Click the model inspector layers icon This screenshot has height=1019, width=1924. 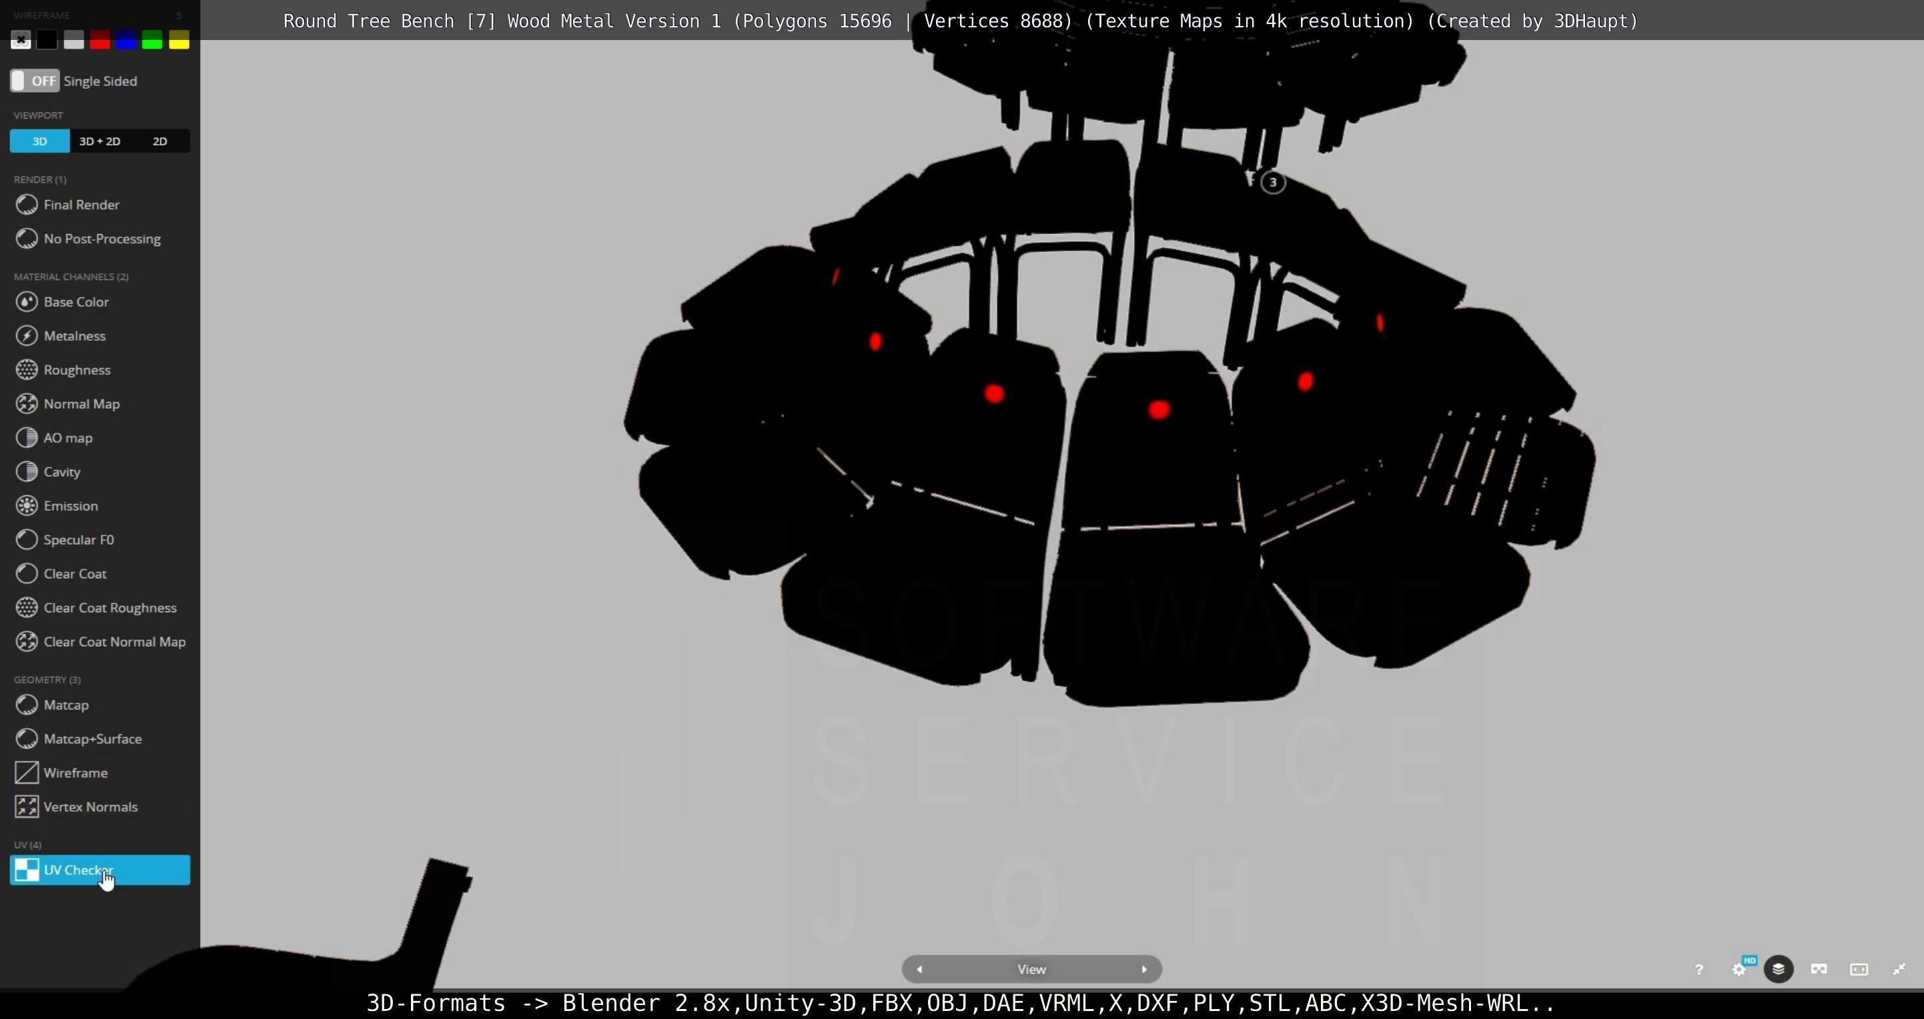tap(1779, 969)
